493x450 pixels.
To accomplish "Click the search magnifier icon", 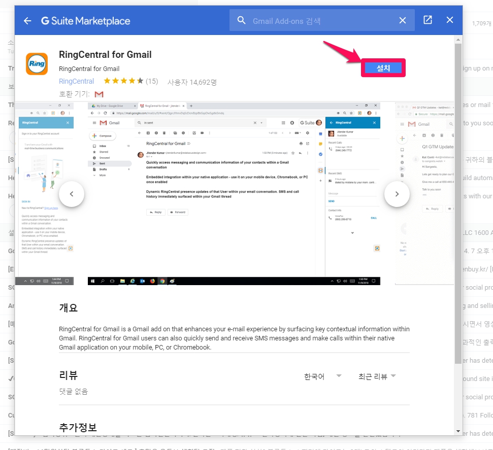I will 241,20.
